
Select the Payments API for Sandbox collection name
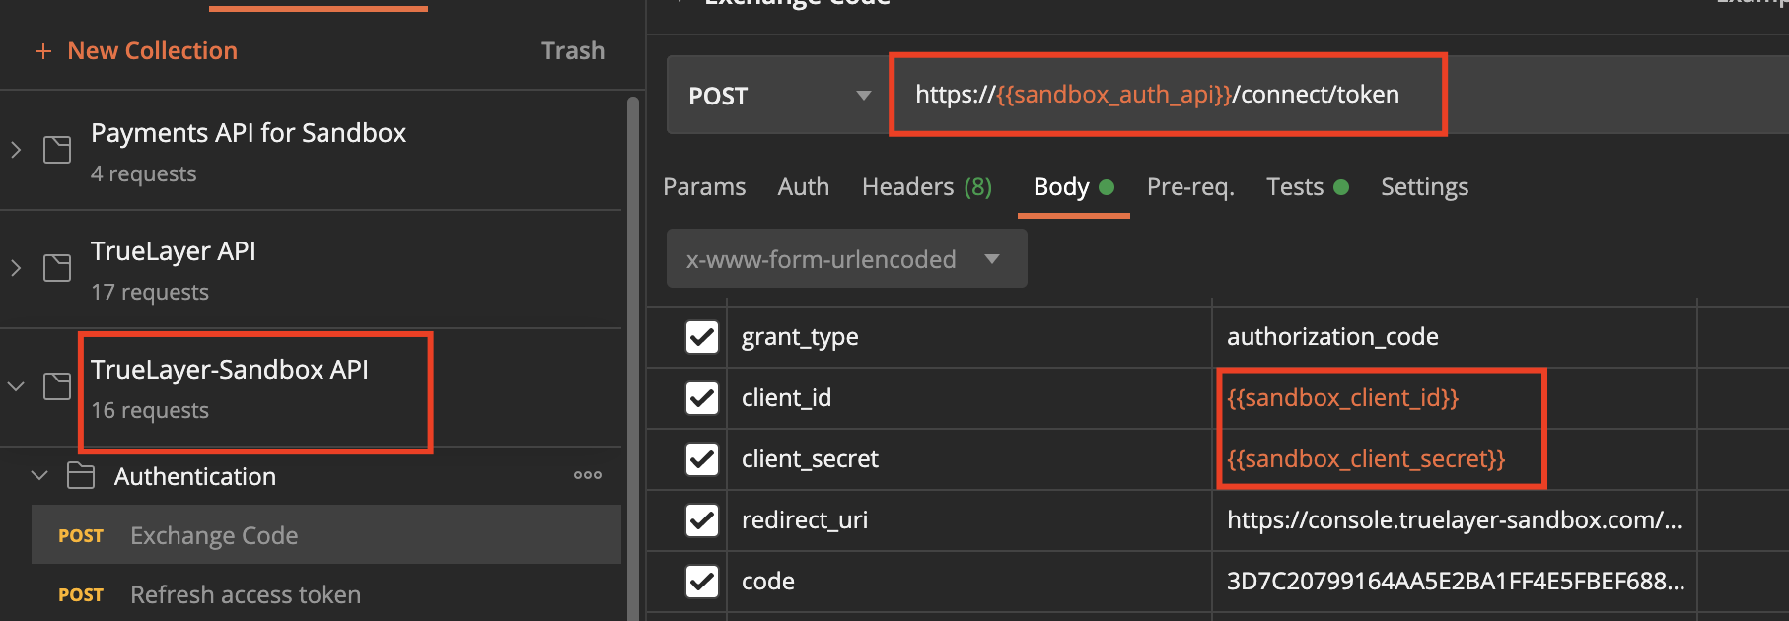click(x=249, y=133)
